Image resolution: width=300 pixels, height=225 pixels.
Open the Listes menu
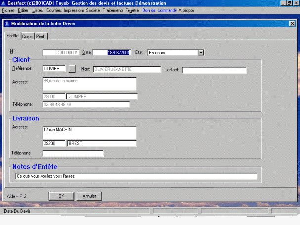(38, 10)
